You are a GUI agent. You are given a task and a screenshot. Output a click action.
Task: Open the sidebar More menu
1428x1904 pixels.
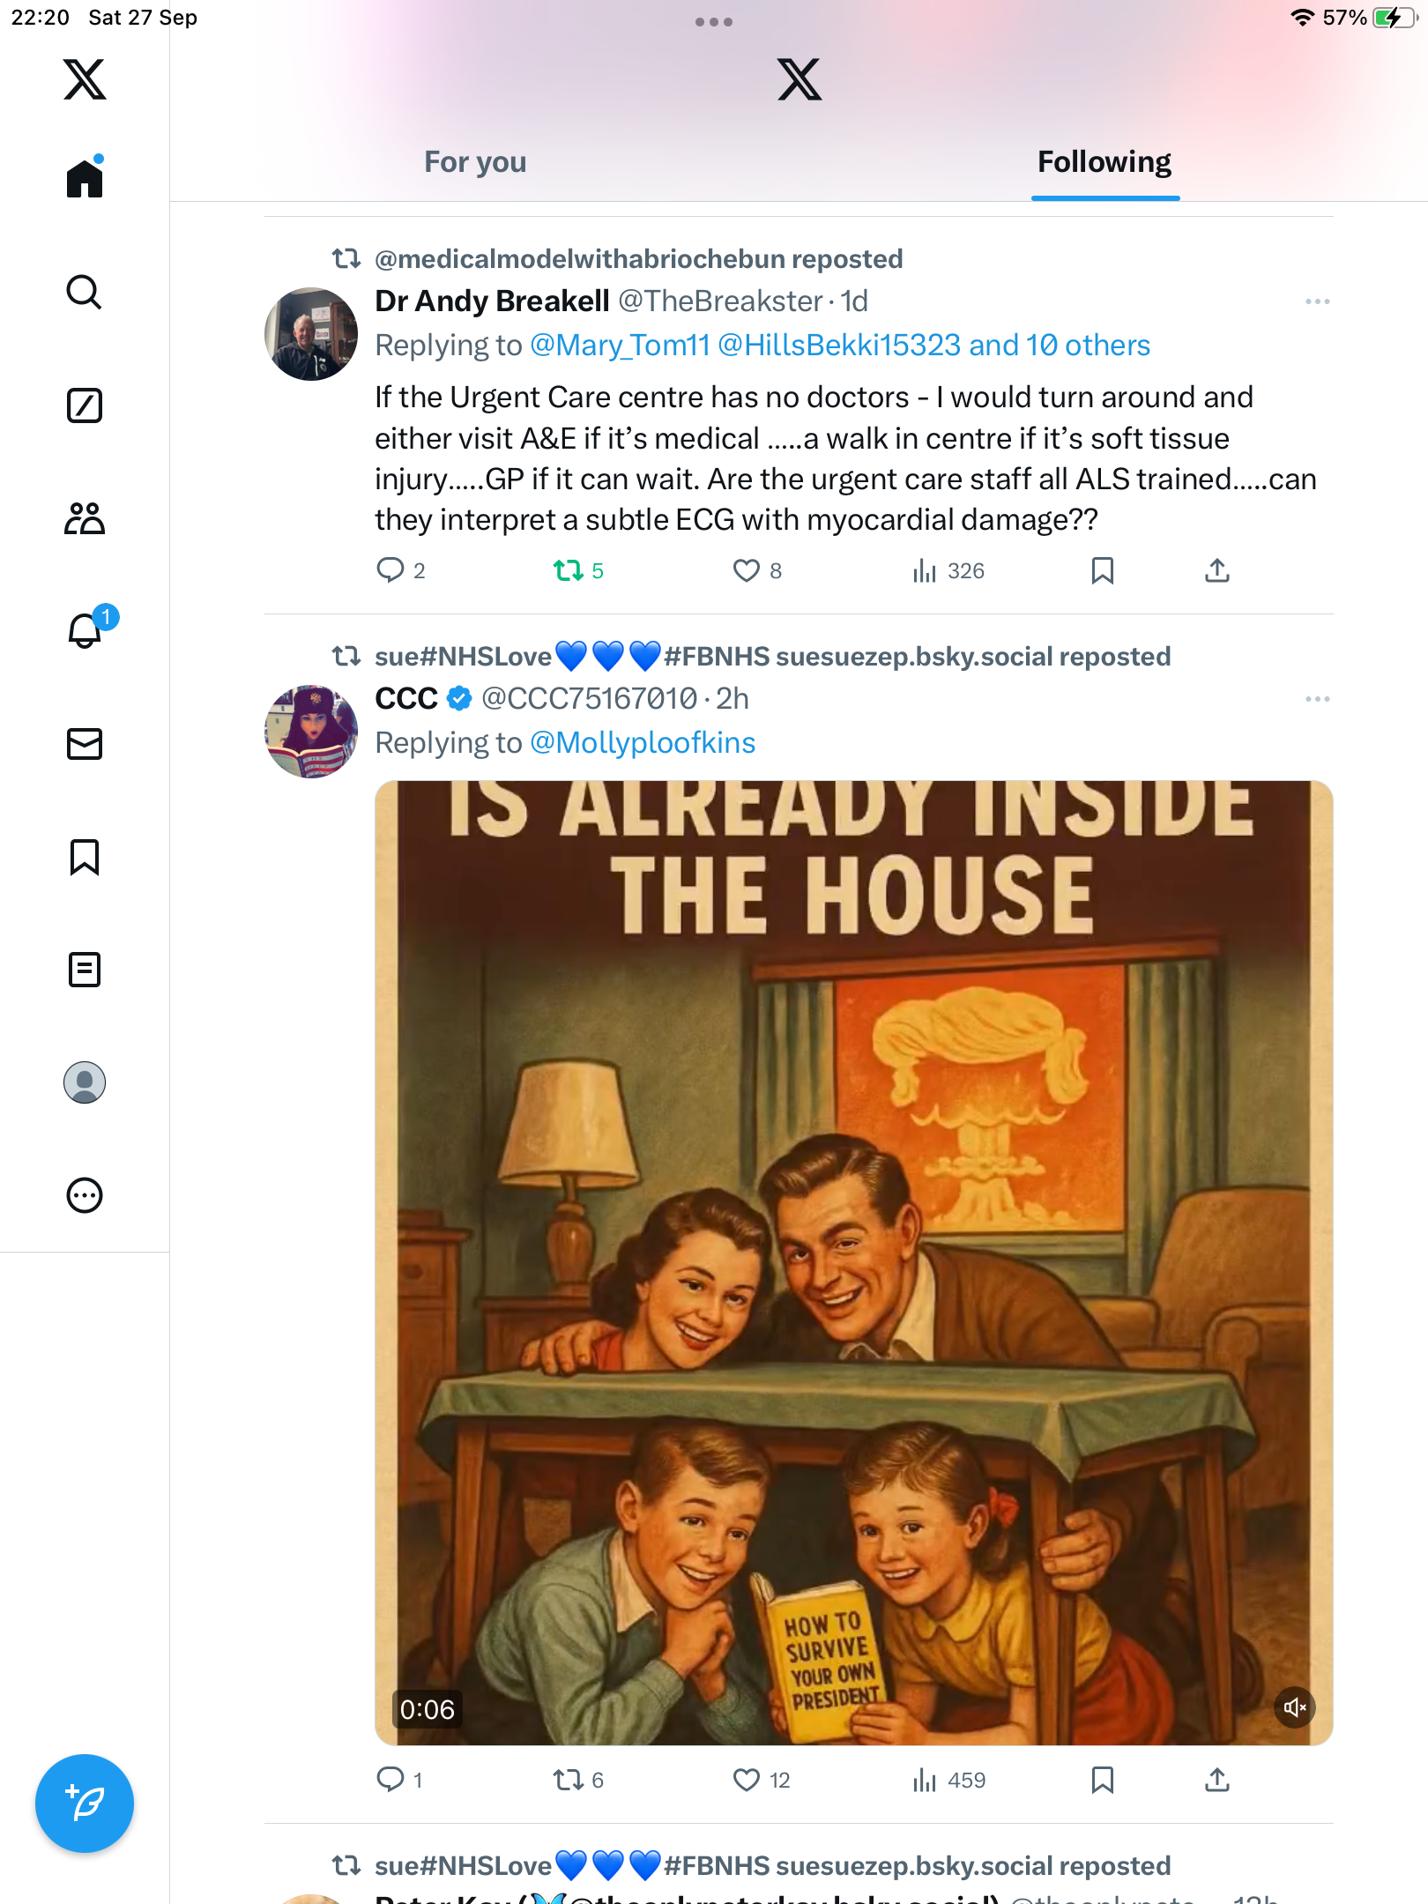click(85, 1195)
